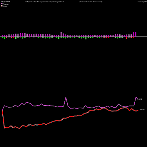Click the 269.62 price value label
The image size is (147, 147).
142,110
